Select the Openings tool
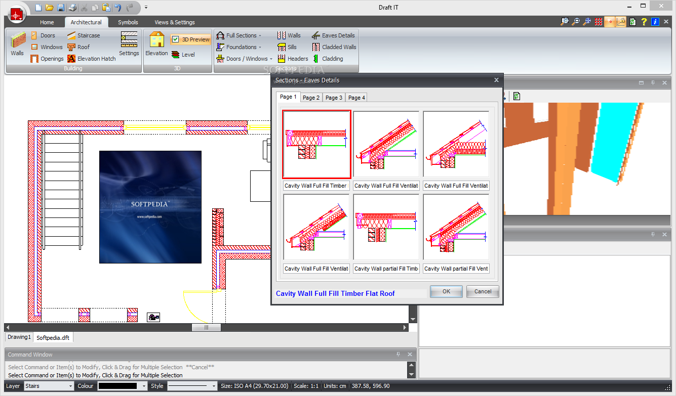 click(47, 59)
